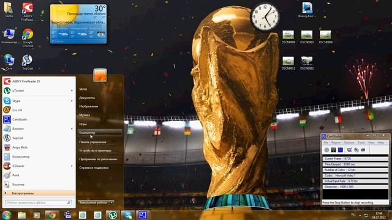Switch to Google Chrome on the taskbar
Screen dimensions: 392x220
point(52,215)
